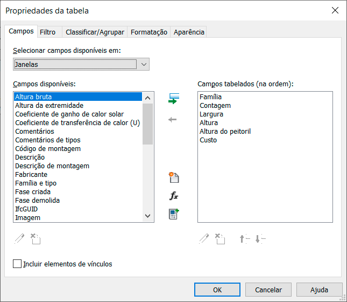Select Código de montagem field
The image size is (347, 302).
(x=78, y=149)
